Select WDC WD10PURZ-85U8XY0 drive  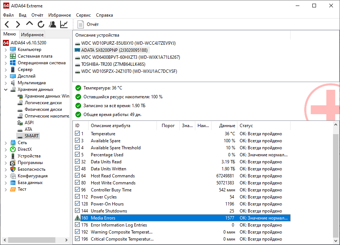pos(128,43)
